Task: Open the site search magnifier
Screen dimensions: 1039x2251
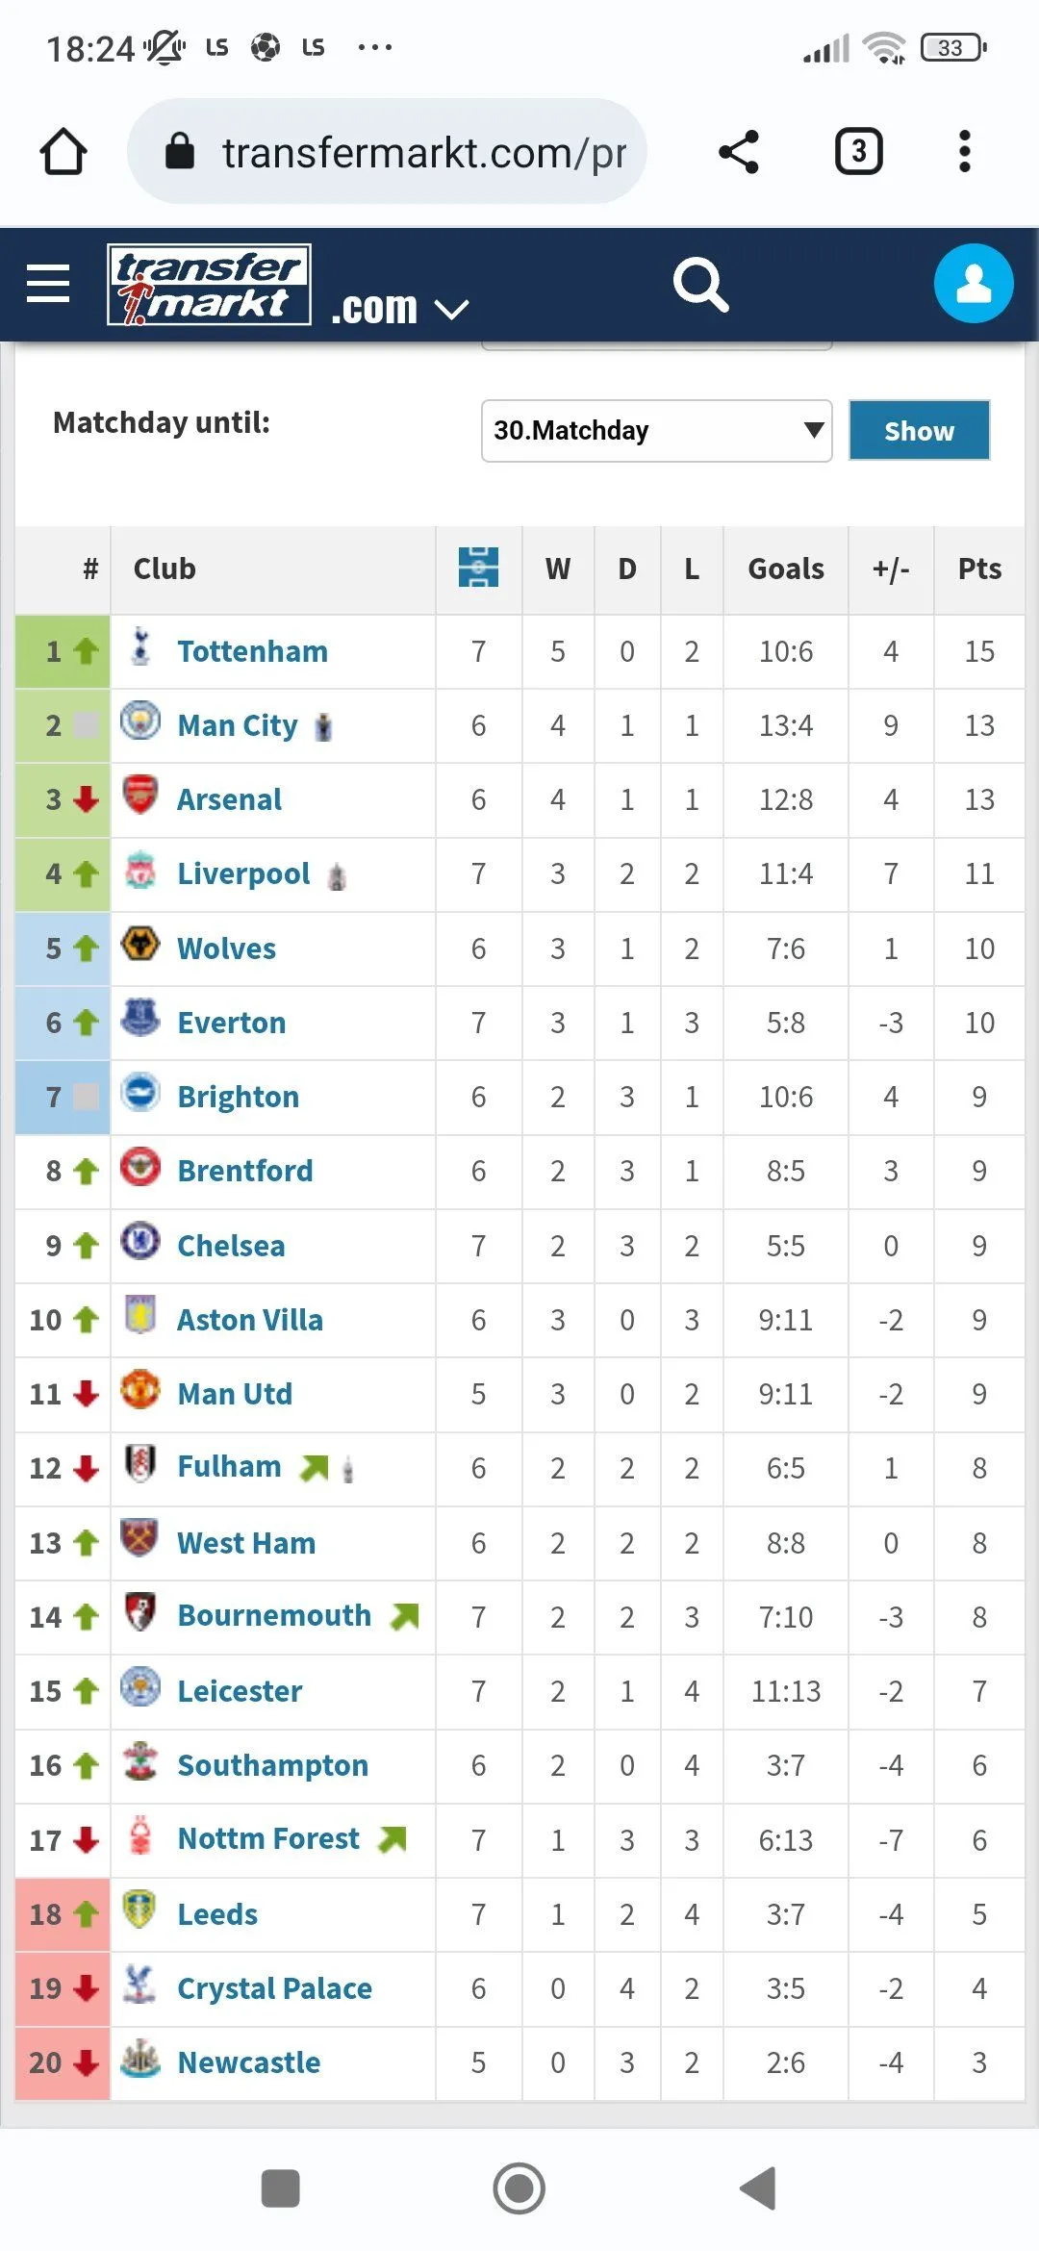Action: coord(700,285)
